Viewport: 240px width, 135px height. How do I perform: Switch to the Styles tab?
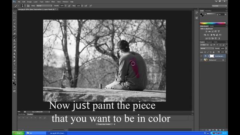coord(212,26)
